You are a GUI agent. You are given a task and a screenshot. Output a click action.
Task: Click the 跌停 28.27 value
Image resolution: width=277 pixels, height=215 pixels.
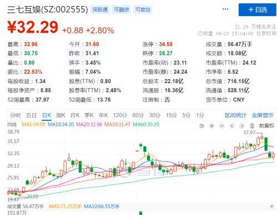point(166,53)
